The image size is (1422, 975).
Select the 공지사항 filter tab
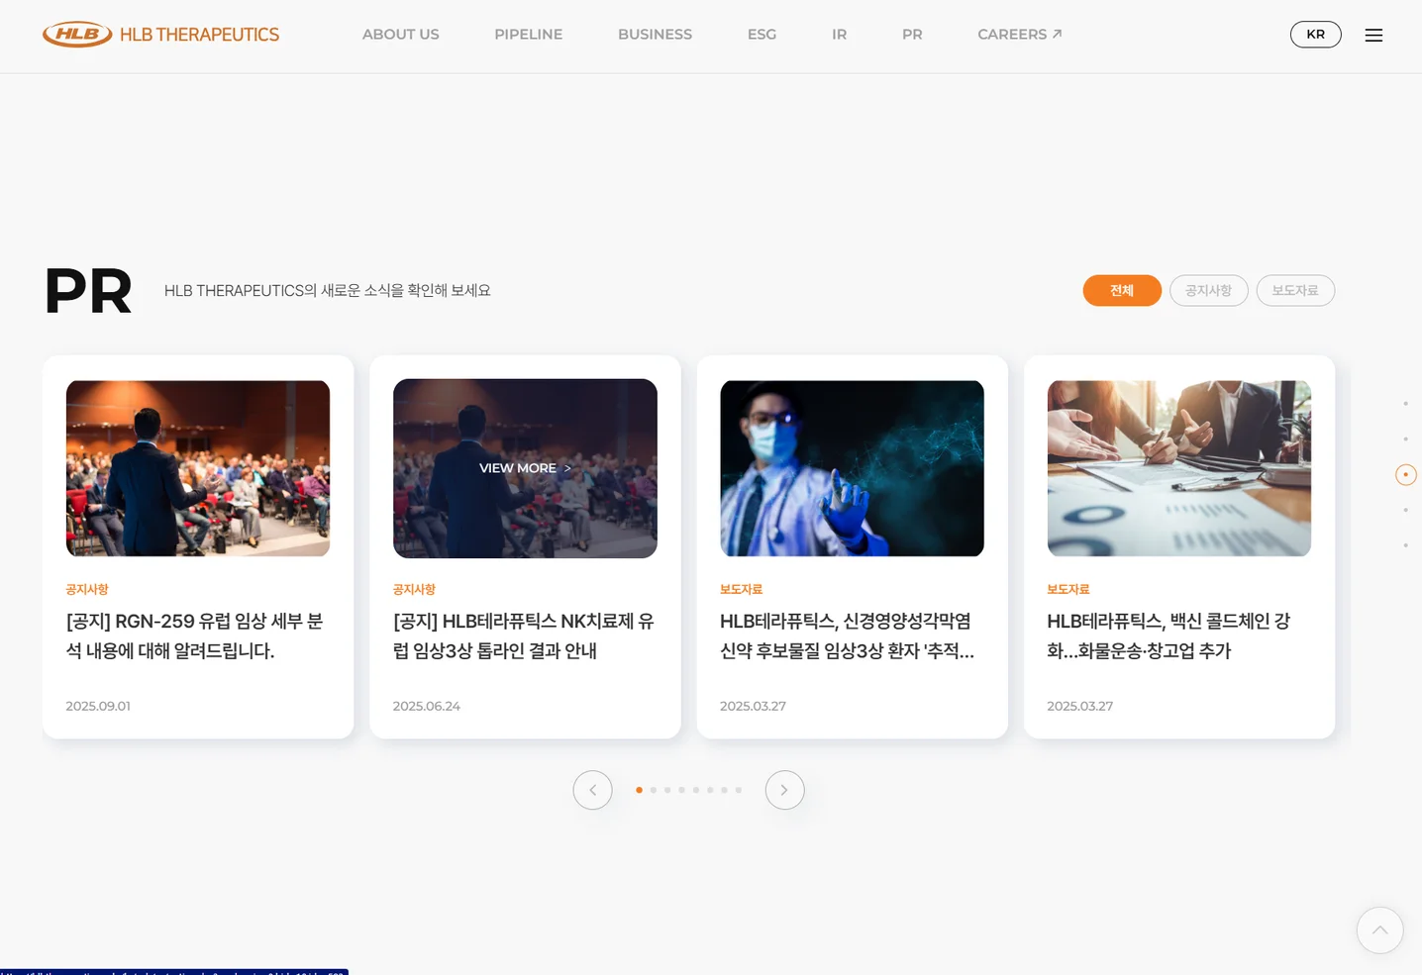(1208, 290)
